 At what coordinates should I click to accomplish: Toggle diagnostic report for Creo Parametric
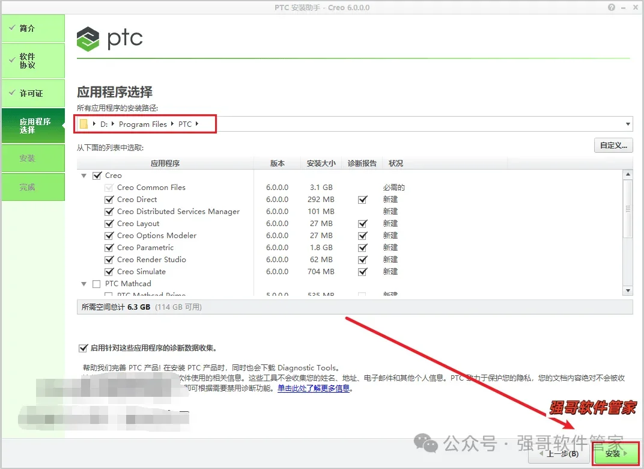362,248
